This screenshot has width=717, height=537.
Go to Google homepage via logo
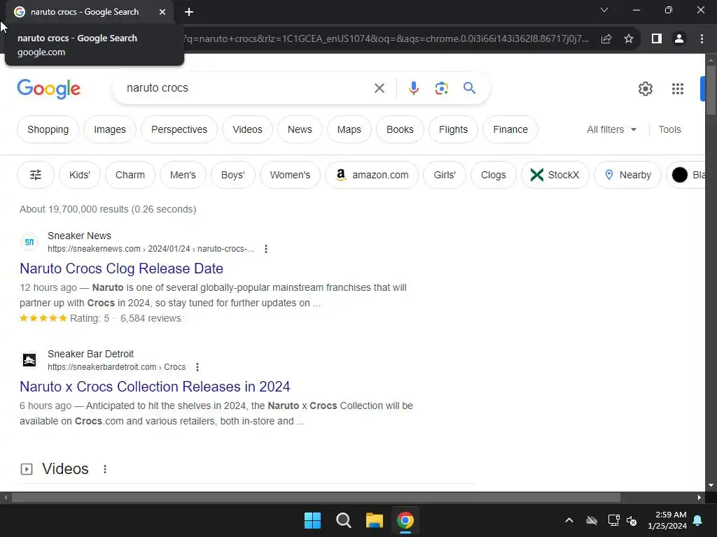coord(48,89)
